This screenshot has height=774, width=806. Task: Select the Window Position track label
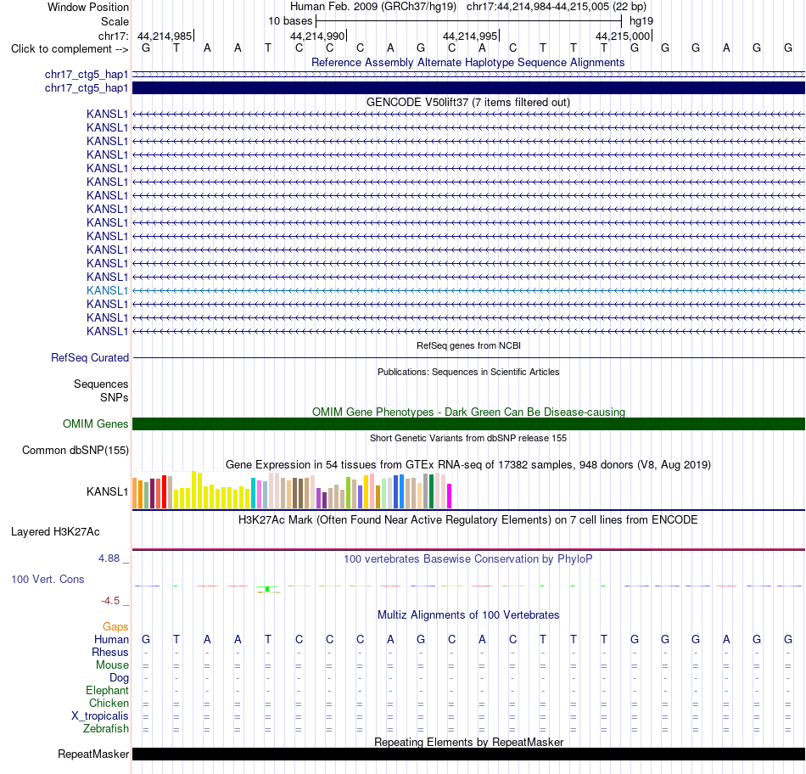tap(88, 7)
